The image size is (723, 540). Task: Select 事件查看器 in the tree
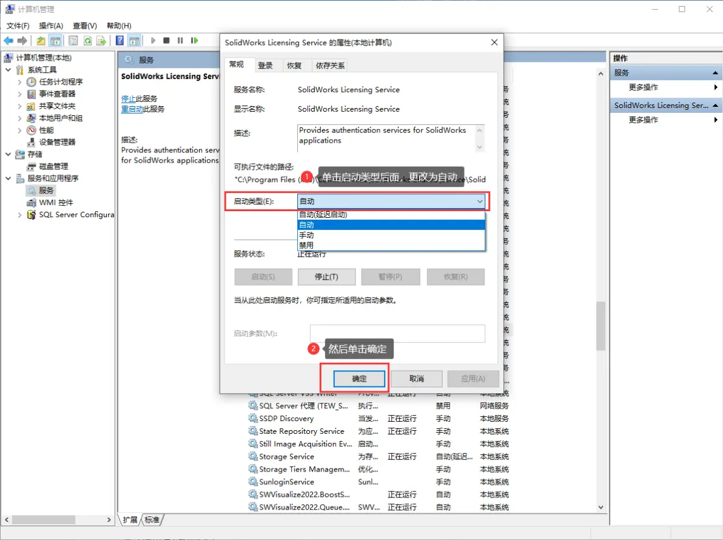57,93
